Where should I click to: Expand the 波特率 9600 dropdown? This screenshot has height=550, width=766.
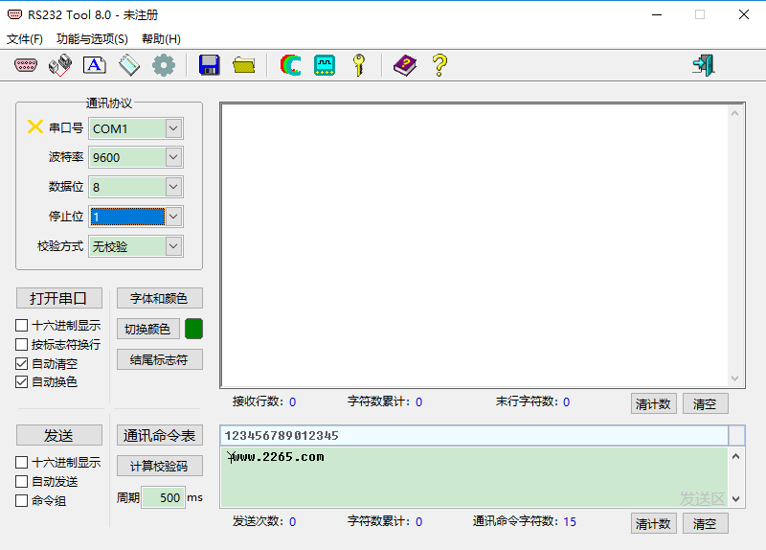click(x=173, y=157)
